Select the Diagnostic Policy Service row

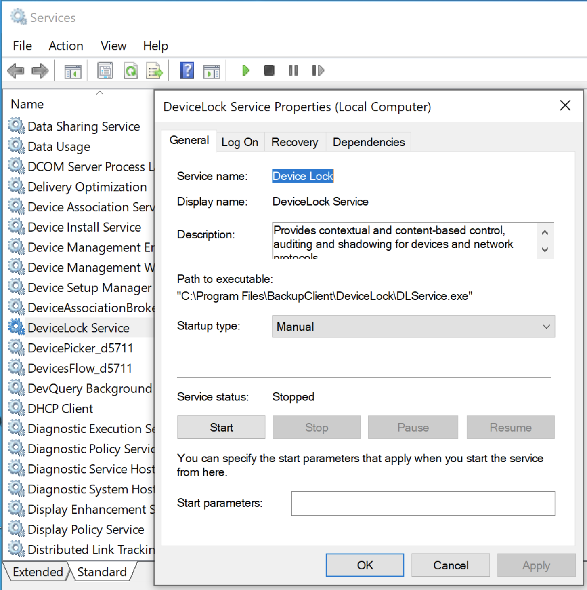pyautogui.click(x=81, y=449)
